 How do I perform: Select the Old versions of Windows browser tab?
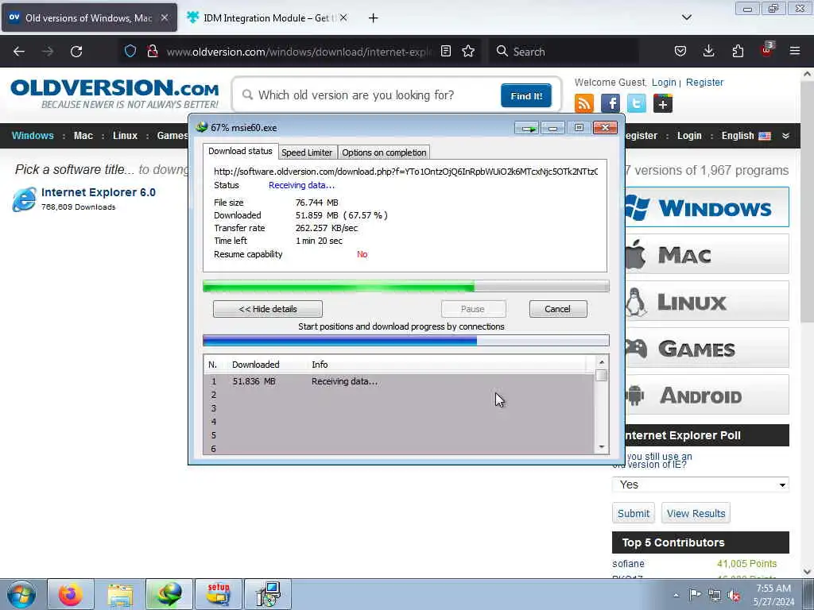[89, 17]
